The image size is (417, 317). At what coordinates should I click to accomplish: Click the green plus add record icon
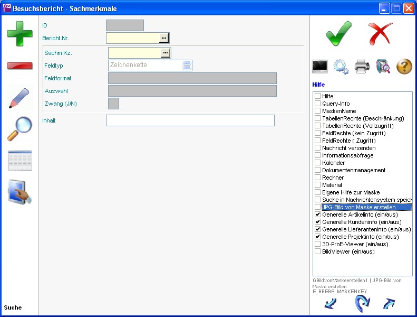20,33
